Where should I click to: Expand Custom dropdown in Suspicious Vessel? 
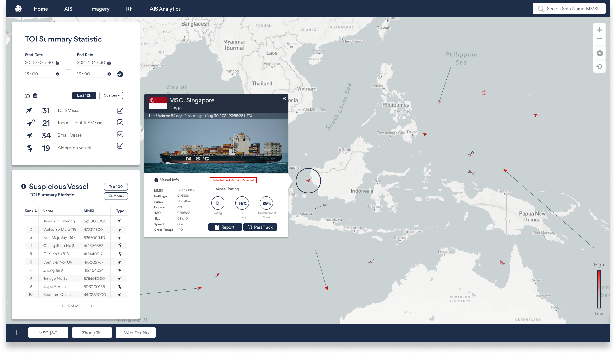coord(116,196)
